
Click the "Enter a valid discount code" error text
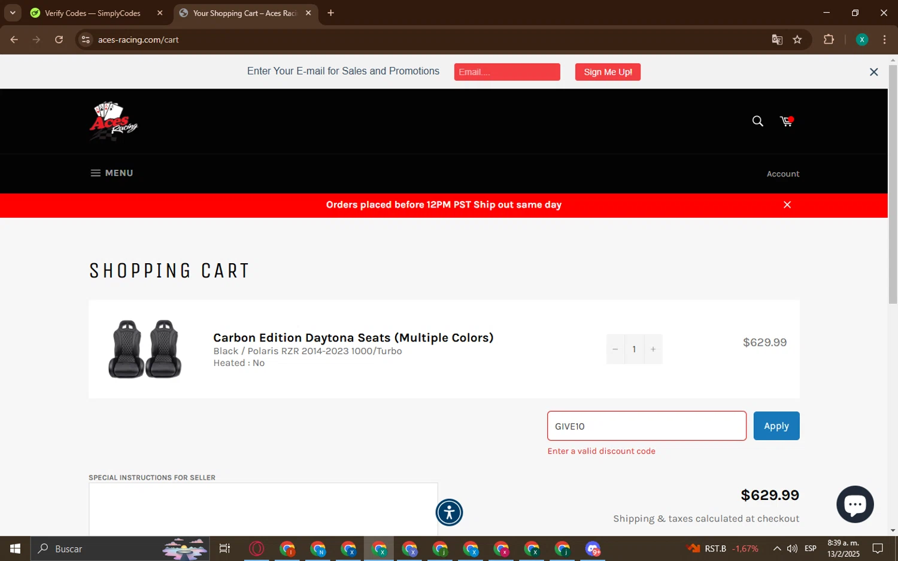click(x=601, y=452)
